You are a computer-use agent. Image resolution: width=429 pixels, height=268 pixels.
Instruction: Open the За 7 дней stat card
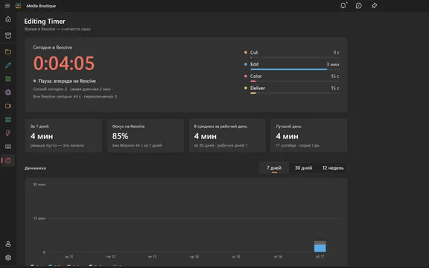64,135
